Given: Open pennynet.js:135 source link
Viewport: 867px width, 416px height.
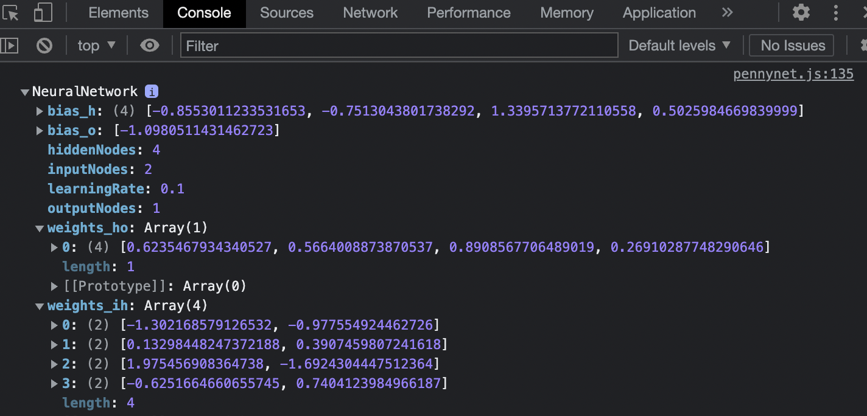Looking at the screenshot, I should [793, 74].
